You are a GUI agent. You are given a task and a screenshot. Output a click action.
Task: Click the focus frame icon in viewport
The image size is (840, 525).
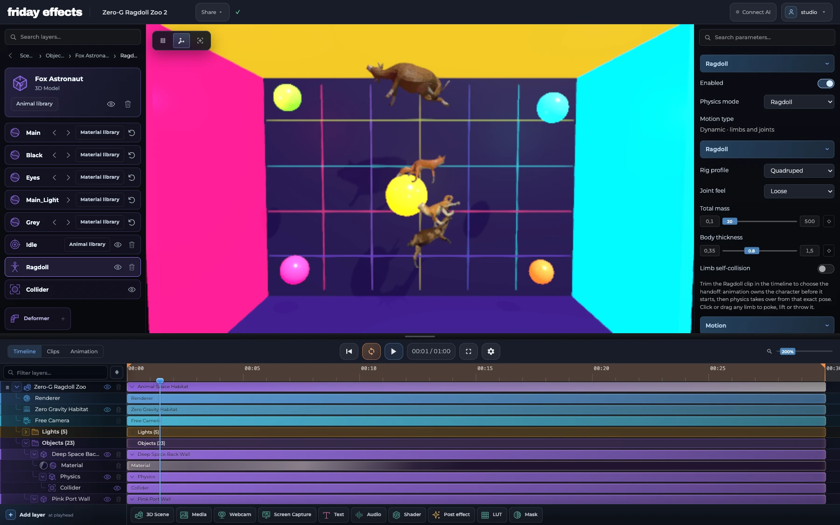point(200,41)
